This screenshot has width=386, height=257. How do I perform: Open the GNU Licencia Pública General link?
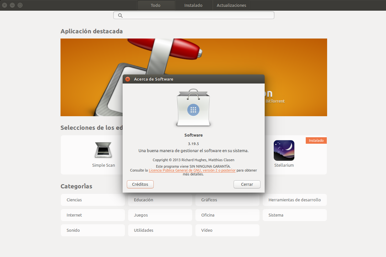click(x=192, y=170)
